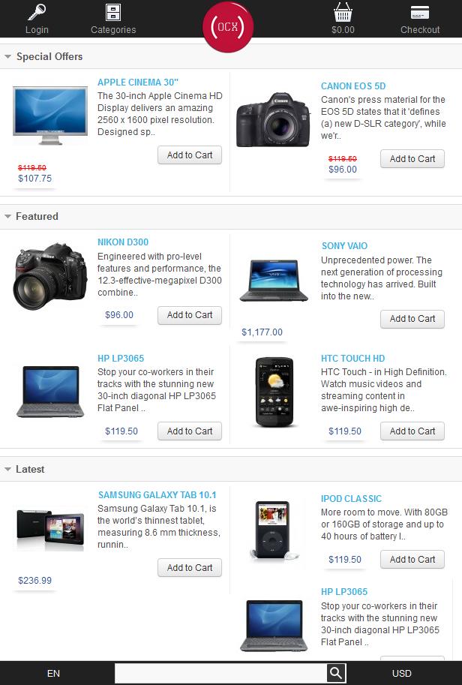Go home via the red OCX logo
Viewport: 462px width, 685px height.
[228, 27]
